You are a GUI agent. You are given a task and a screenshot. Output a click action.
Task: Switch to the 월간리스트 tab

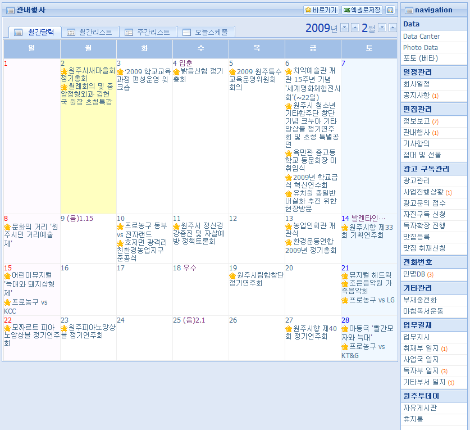click(x=90, y=32)
